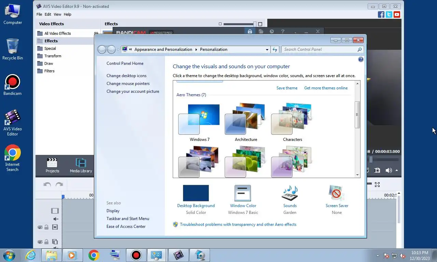Toggle visibility eye on video effects track

[x=40, y=227]
